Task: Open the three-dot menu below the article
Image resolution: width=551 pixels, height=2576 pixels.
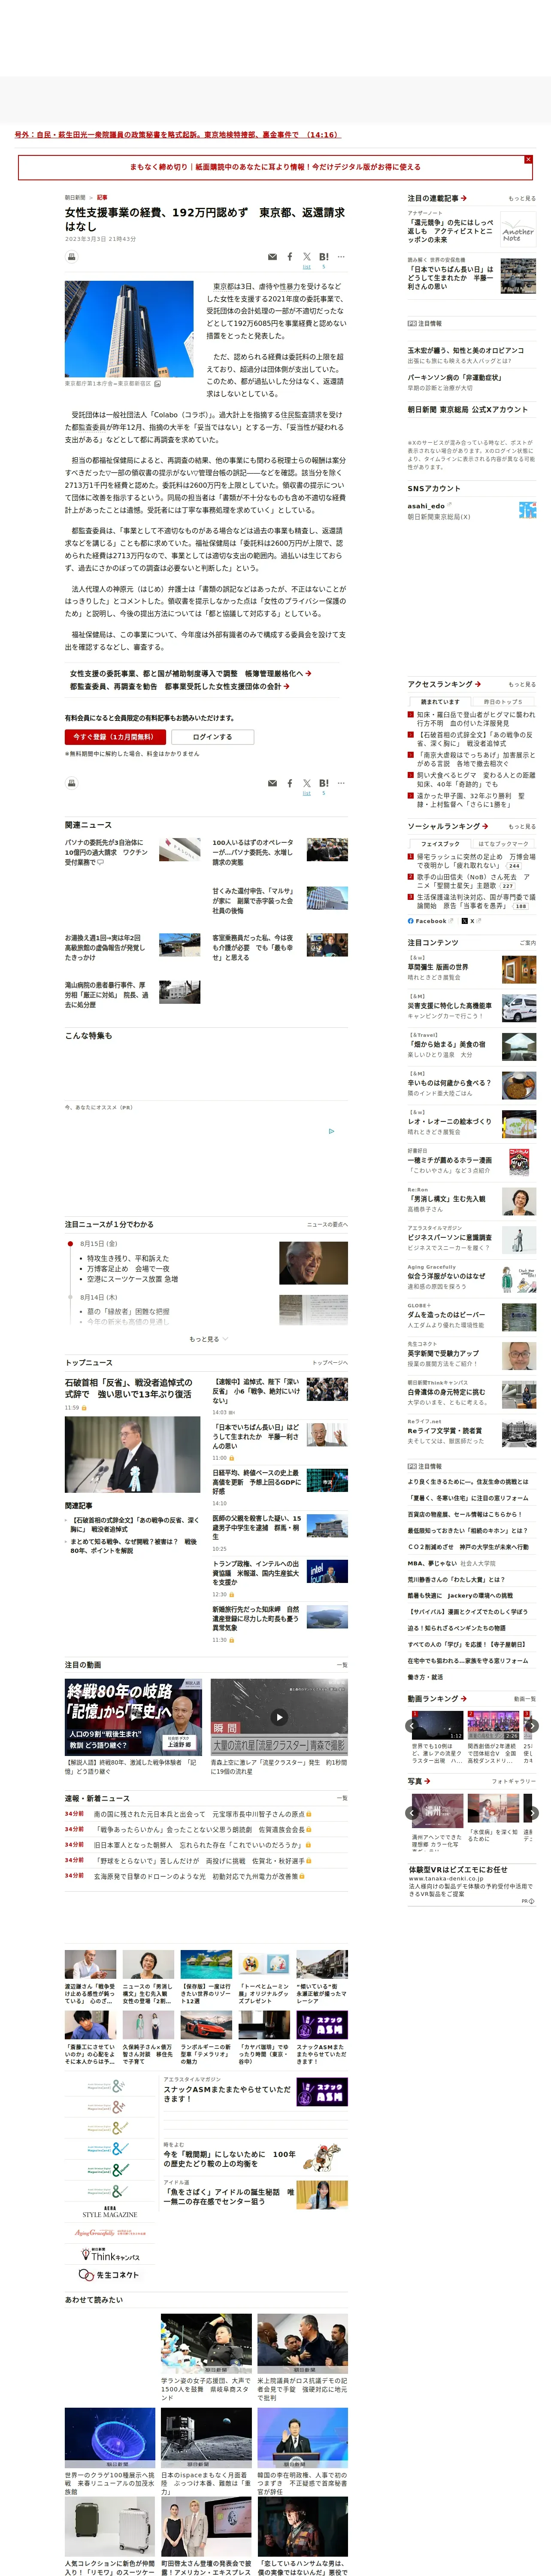Action: (x=341, y=783)
